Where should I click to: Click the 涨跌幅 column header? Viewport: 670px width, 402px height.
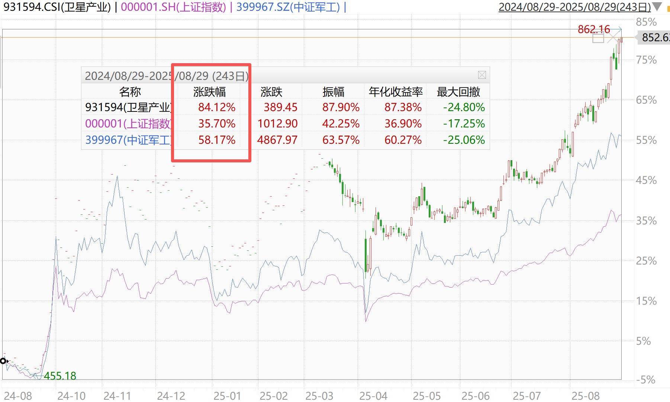[x=209, y=92]
